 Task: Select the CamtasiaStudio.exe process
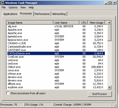click(56, 47)
